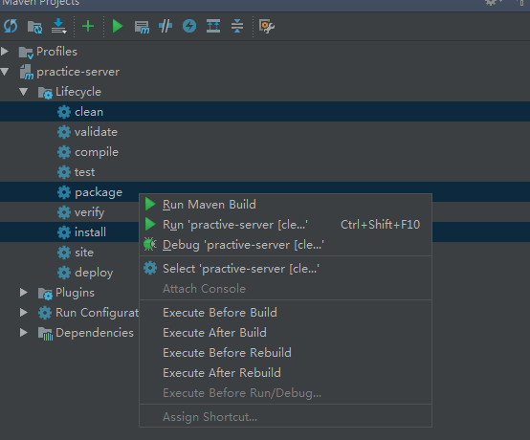Select the site lifecycle phase
The height and width of the screenshot is (440, 530).
pos(84,253)
